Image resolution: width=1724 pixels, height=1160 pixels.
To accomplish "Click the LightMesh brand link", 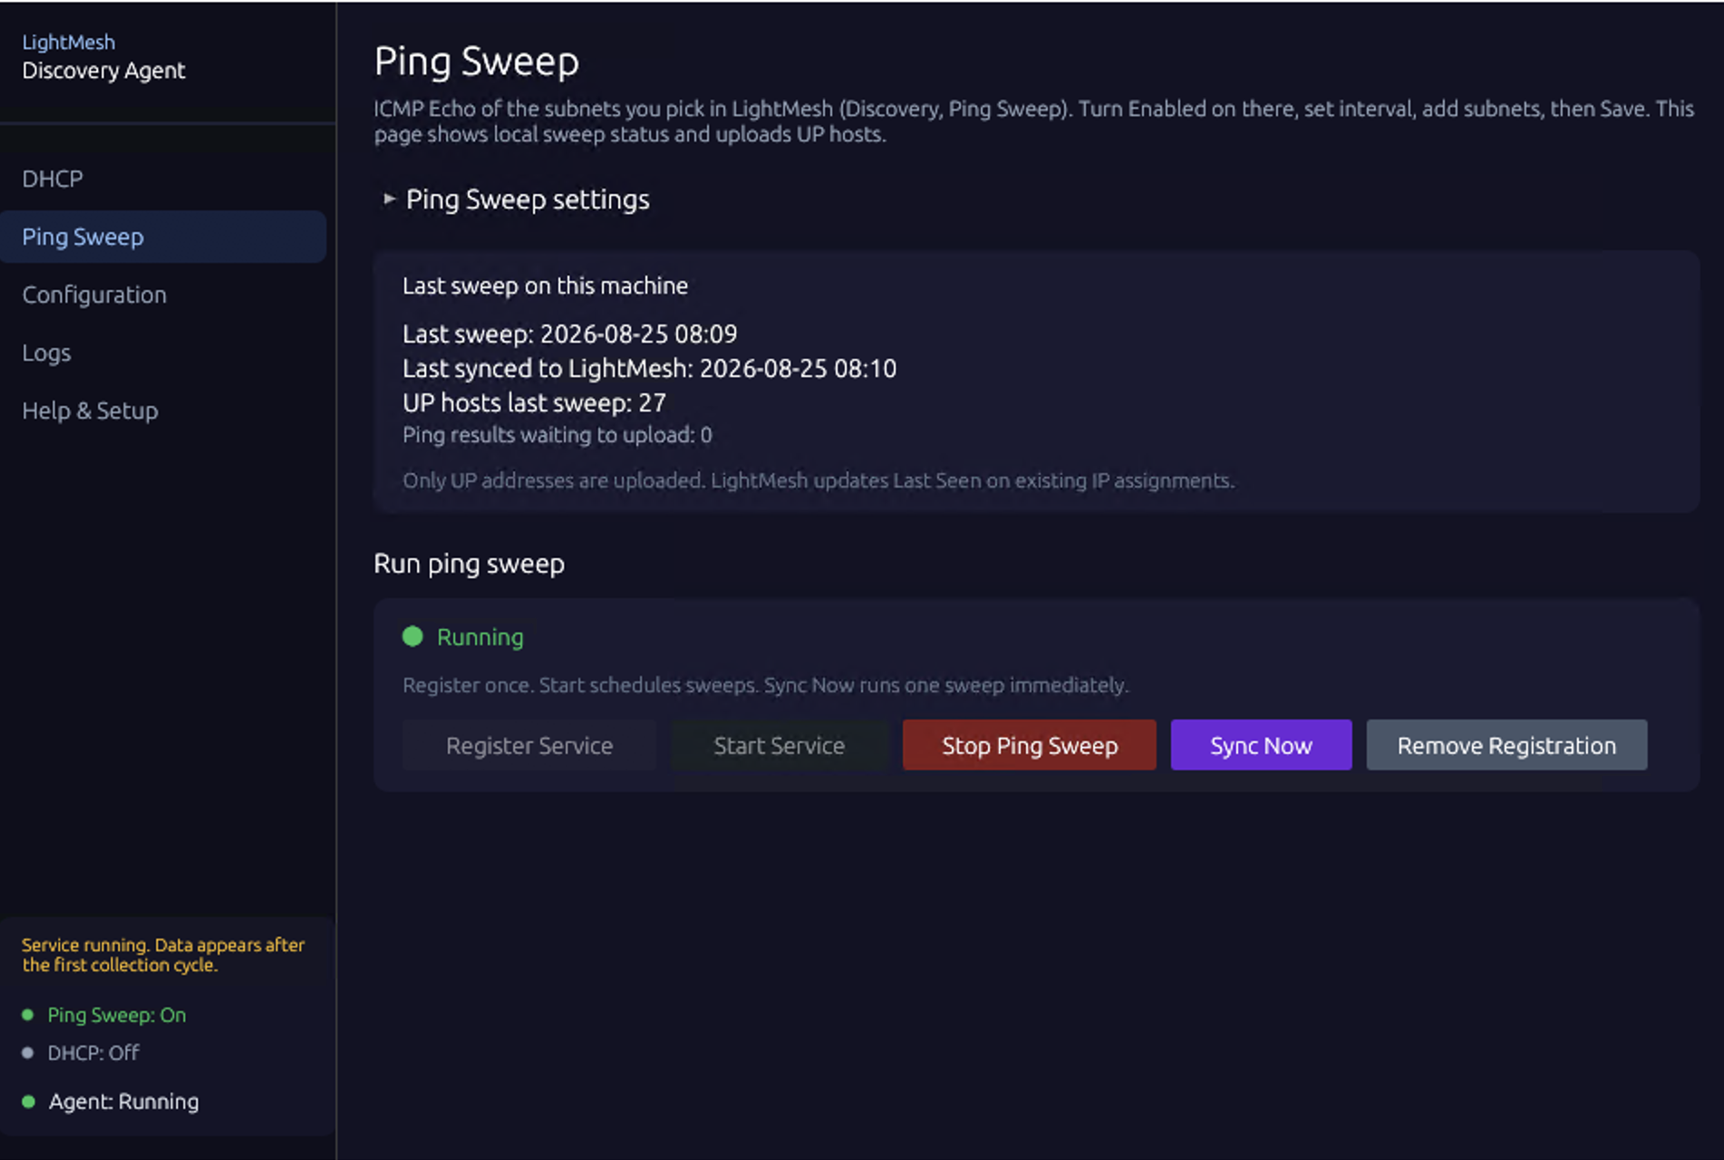I will coord(69,43).
